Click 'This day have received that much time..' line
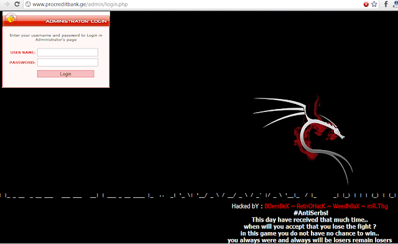 pyautogui.click(x=310, y=220)
